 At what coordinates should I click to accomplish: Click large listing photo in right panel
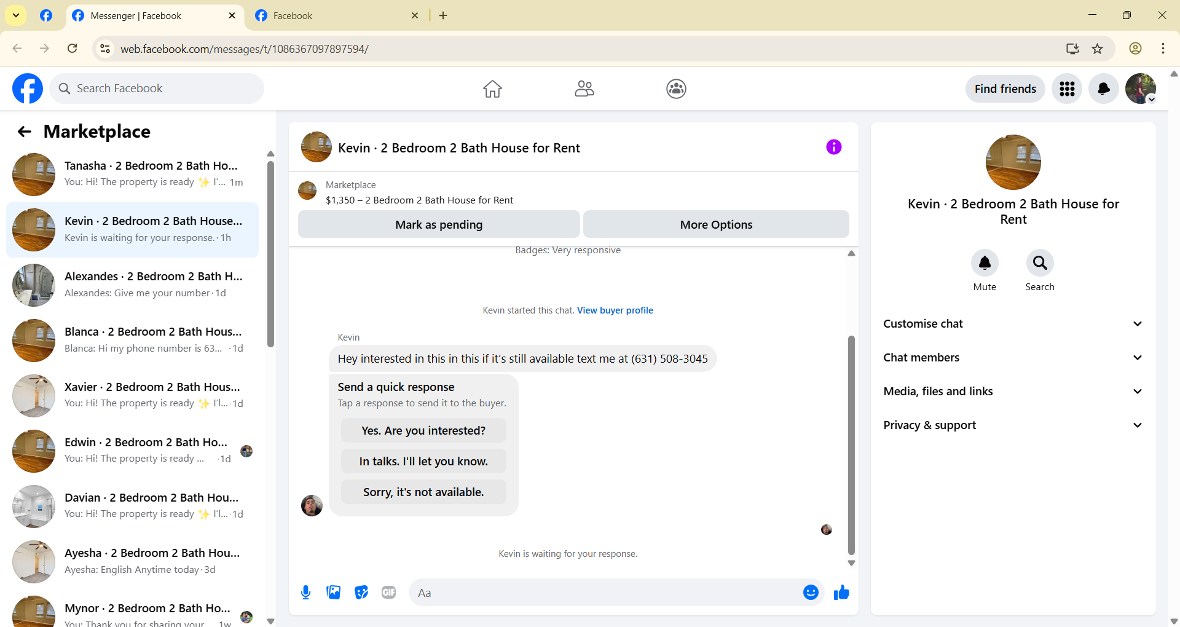point(1013,162)
